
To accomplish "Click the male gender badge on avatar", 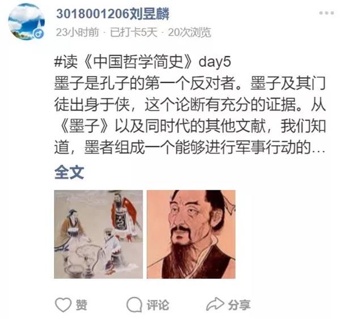I will tap(39, 33).
